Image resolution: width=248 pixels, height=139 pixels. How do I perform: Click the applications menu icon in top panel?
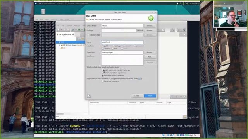pos(36,3)
